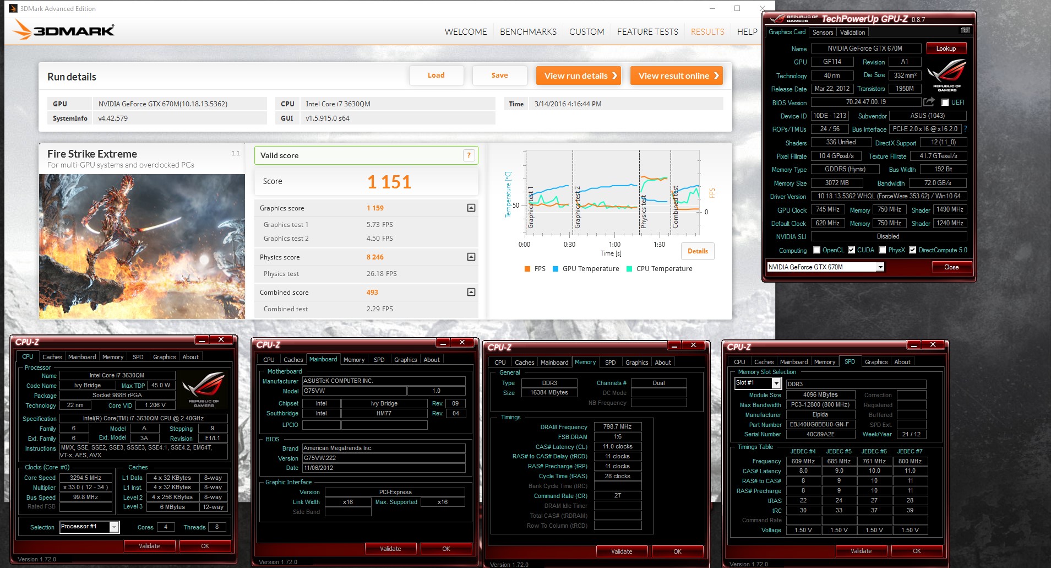Minimize the CPU-Z SPD window
The width and height of the screenshot is (1051, 568).
pos(914,345)
